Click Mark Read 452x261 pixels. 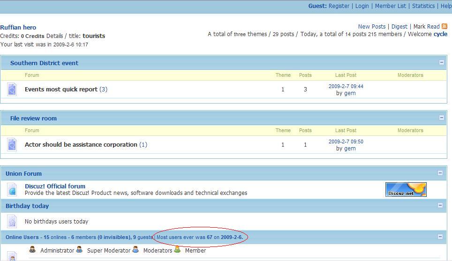pyautogui.click(x=426, y=27)
